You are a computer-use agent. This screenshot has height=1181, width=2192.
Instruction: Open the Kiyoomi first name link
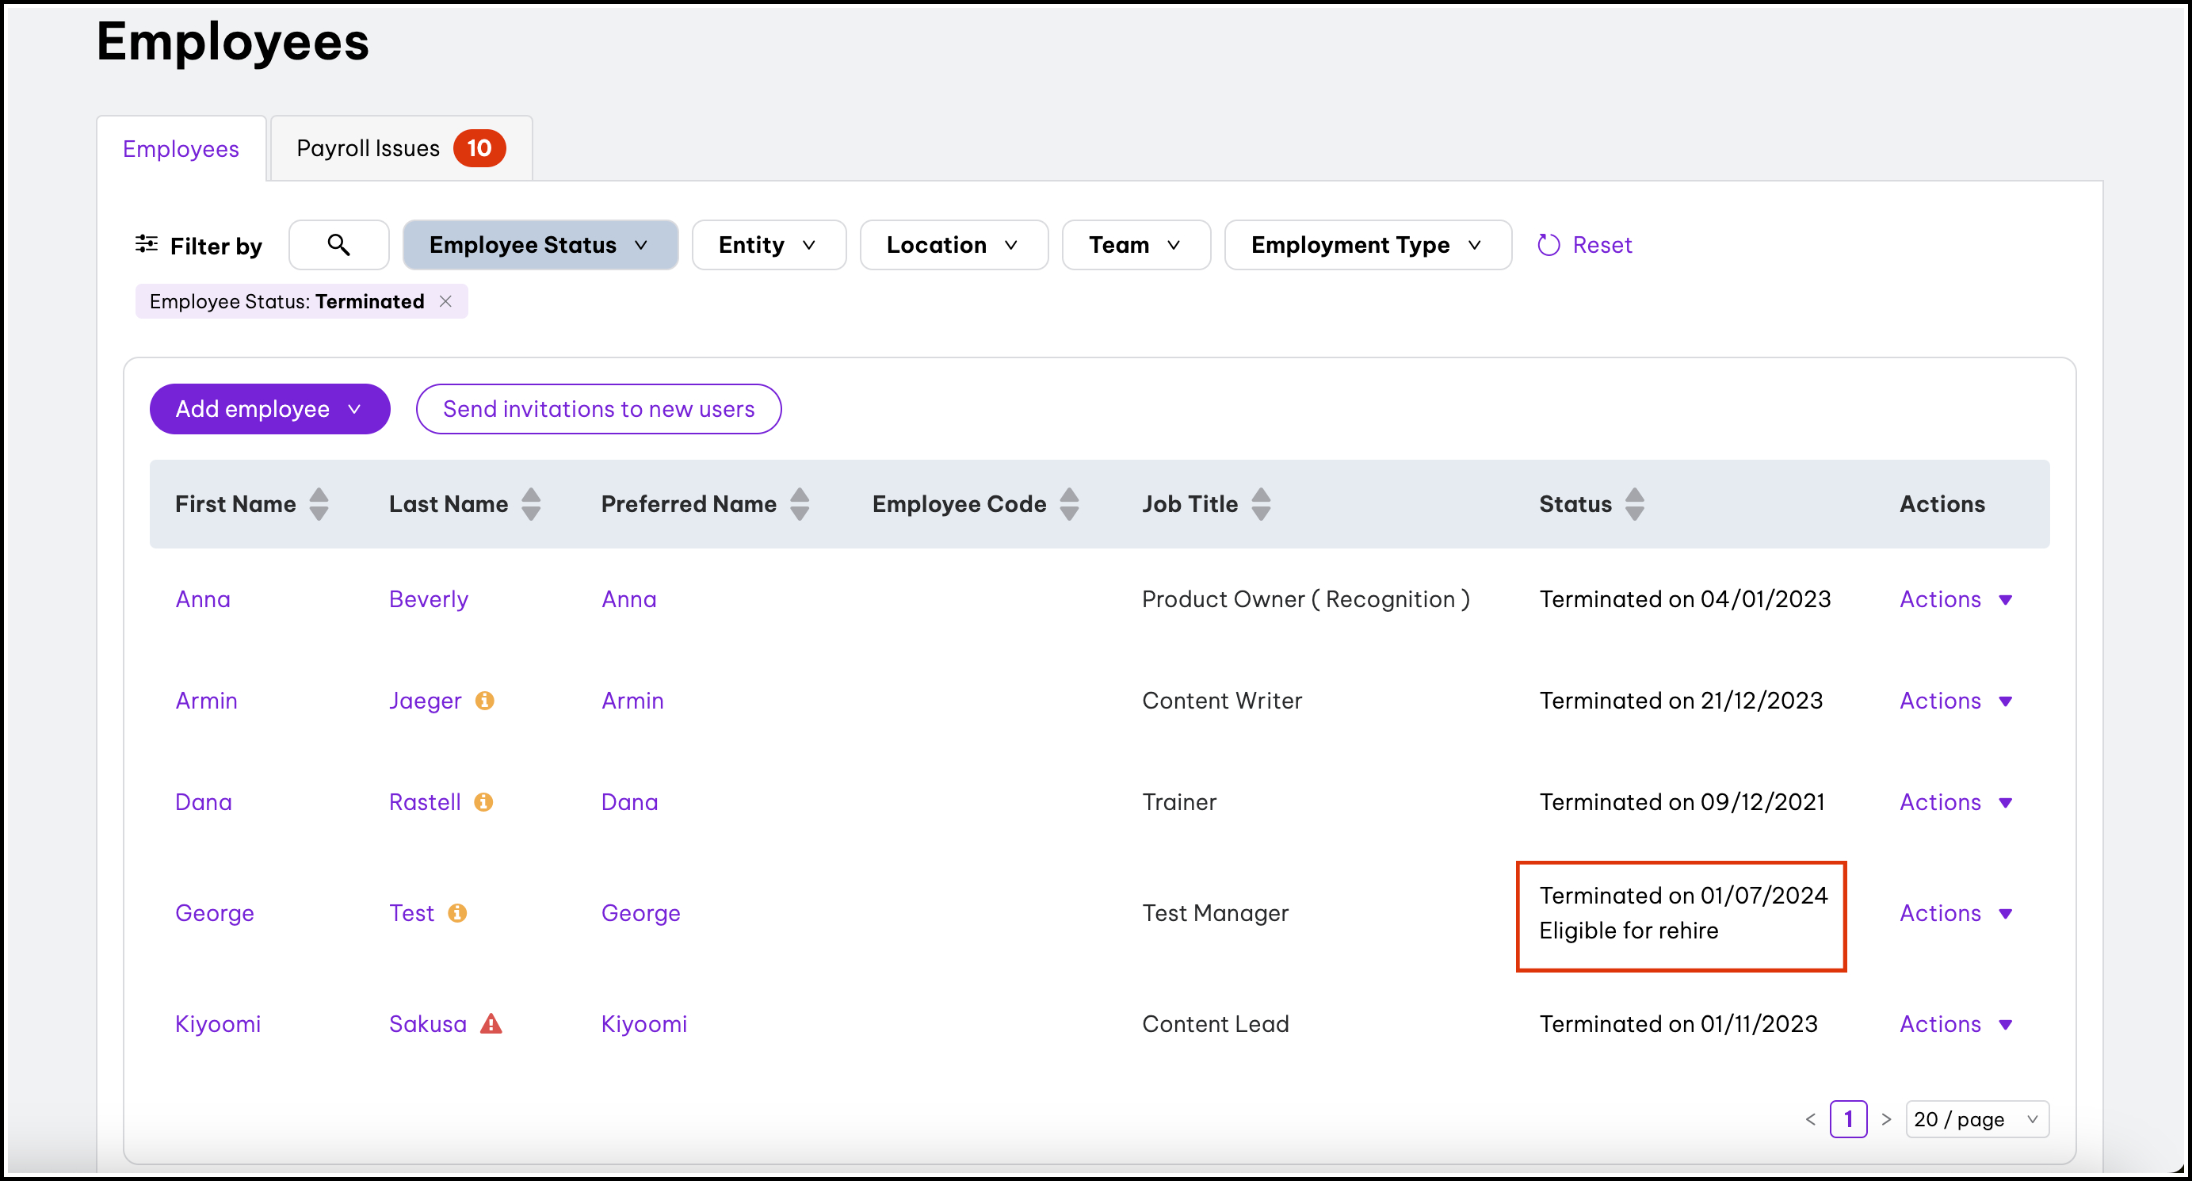pos(218,1023)
